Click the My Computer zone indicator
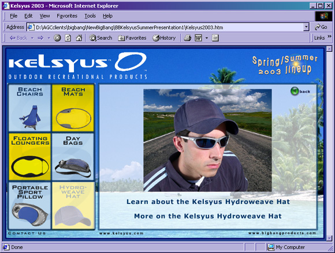This screenshot has height=253, width=335. [286, 247]
